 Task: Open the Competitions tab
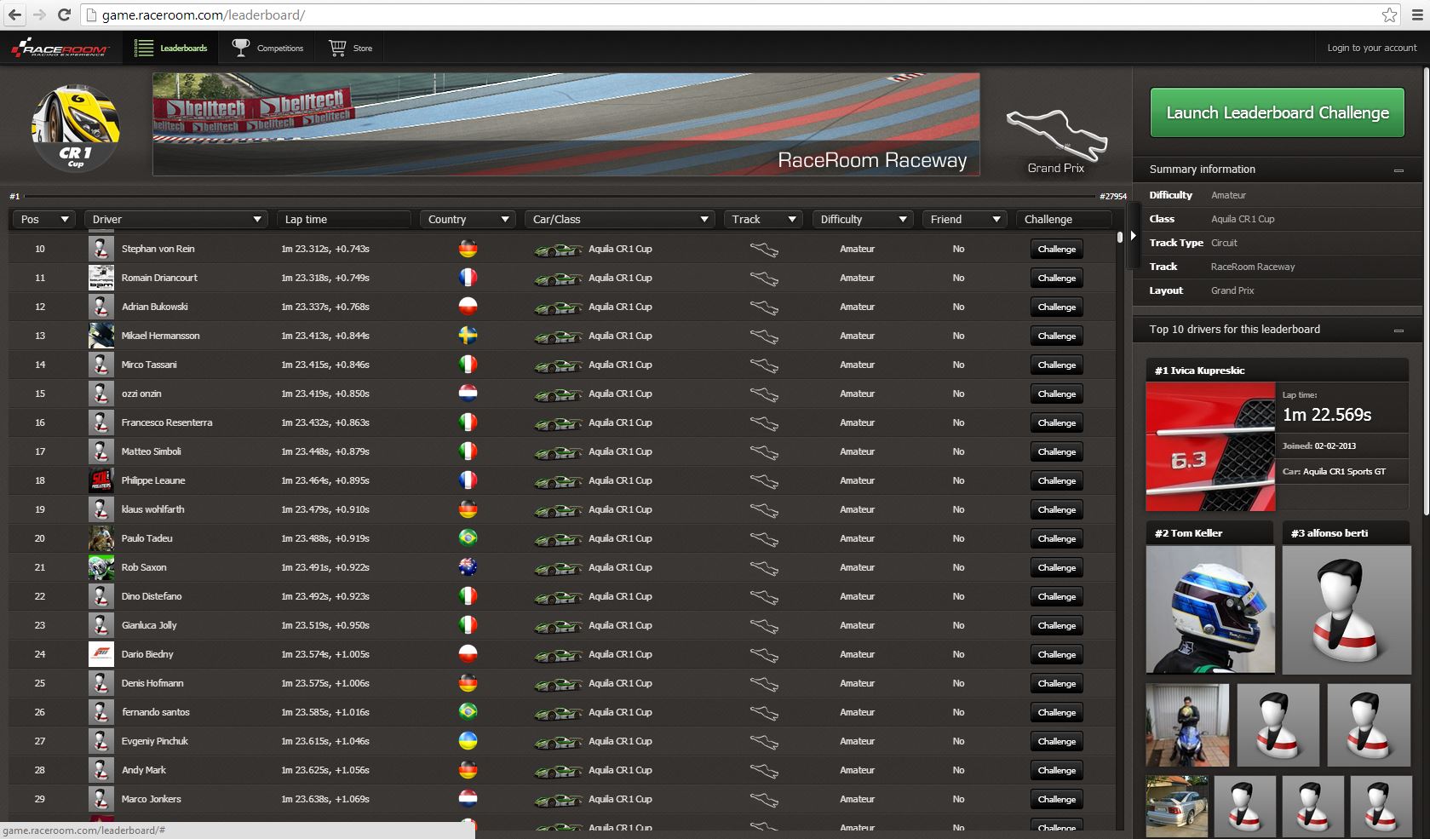267,49
